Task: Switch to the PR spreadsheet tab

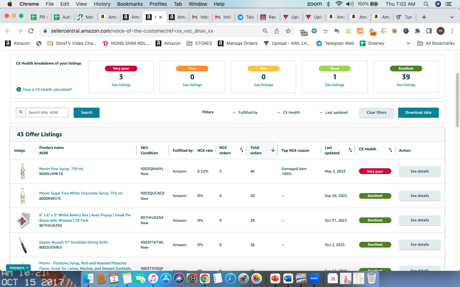Action: [40, 17]
